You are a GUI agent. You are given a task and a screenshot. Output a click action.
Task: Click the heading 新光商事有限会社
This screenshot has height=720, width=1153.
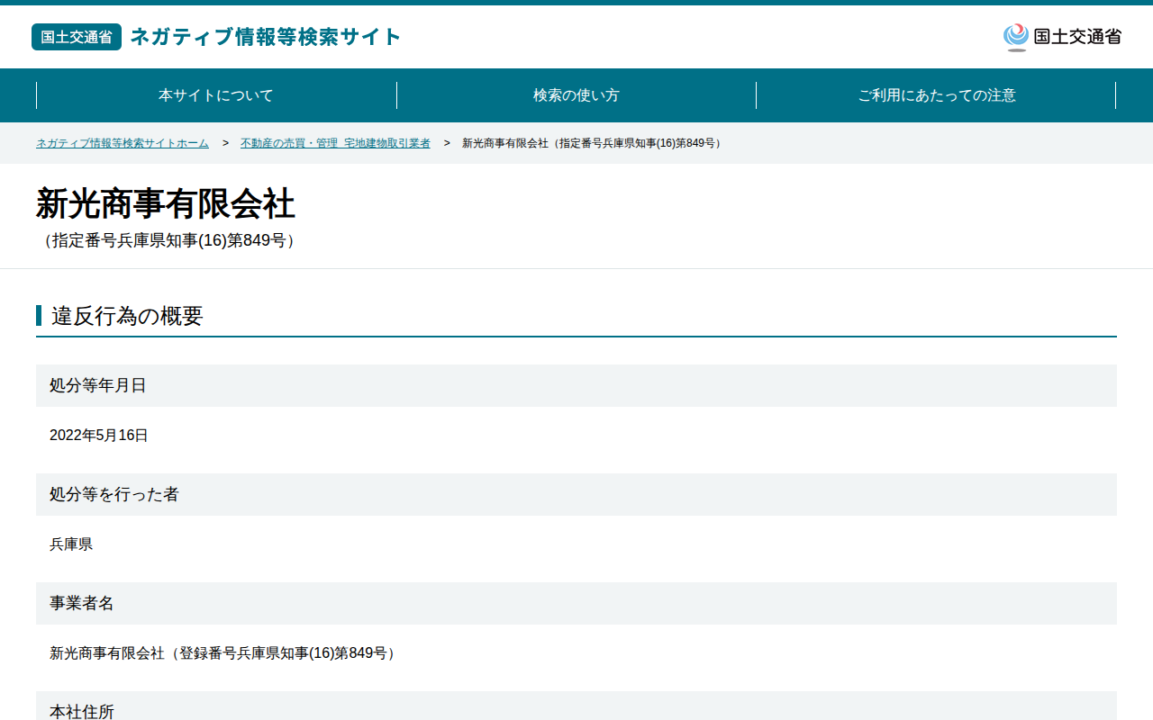click(166, 204)
